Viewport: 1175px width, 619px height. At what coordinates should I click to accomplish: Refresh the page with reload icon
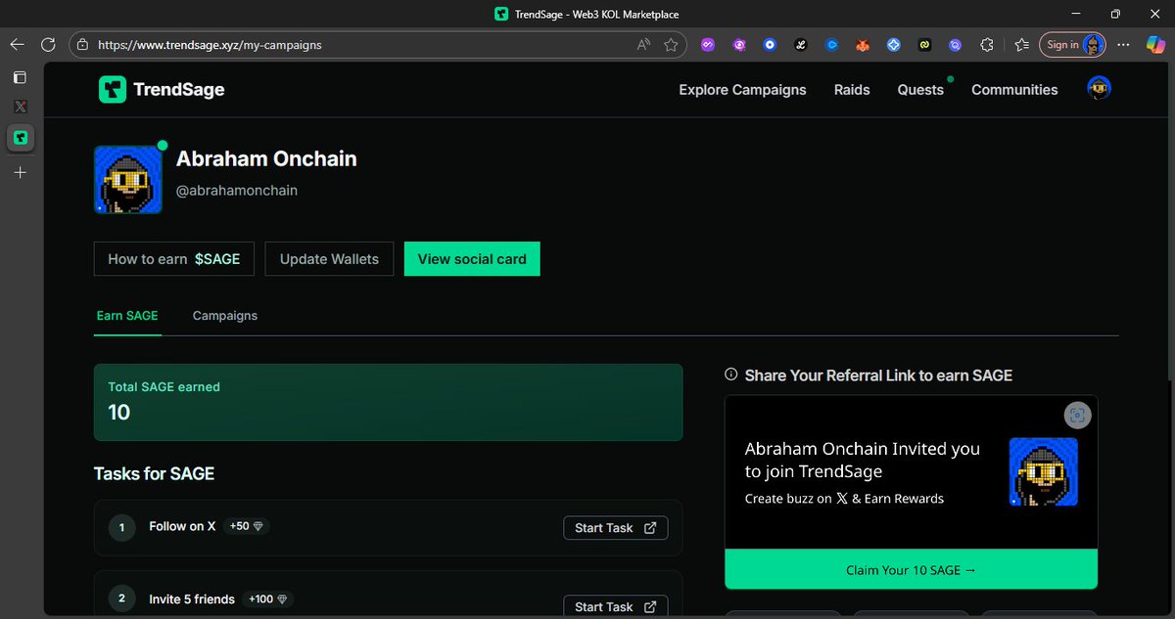48,45
